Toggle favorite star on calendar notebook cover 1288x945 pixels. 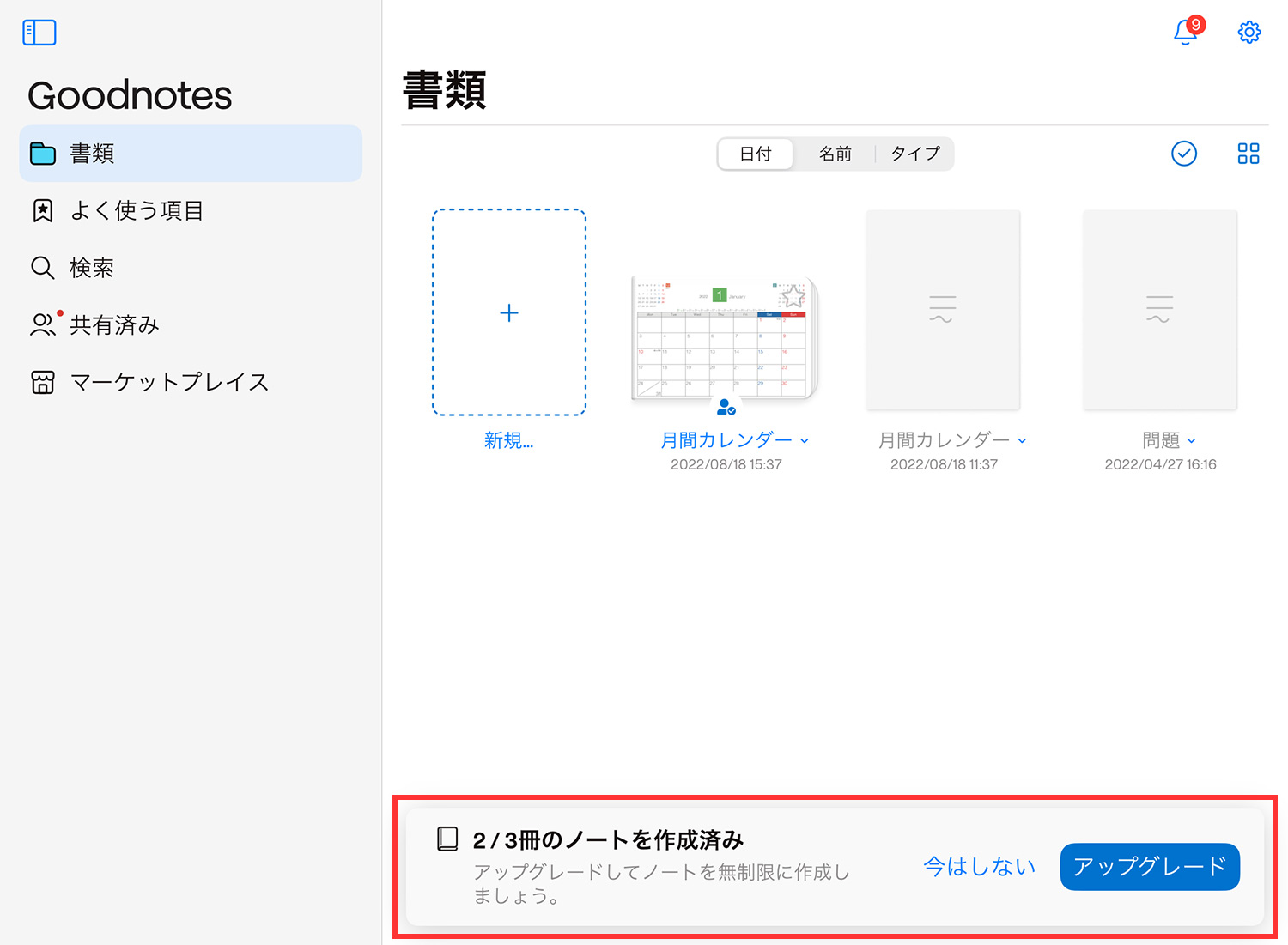(x=793, y=296)
